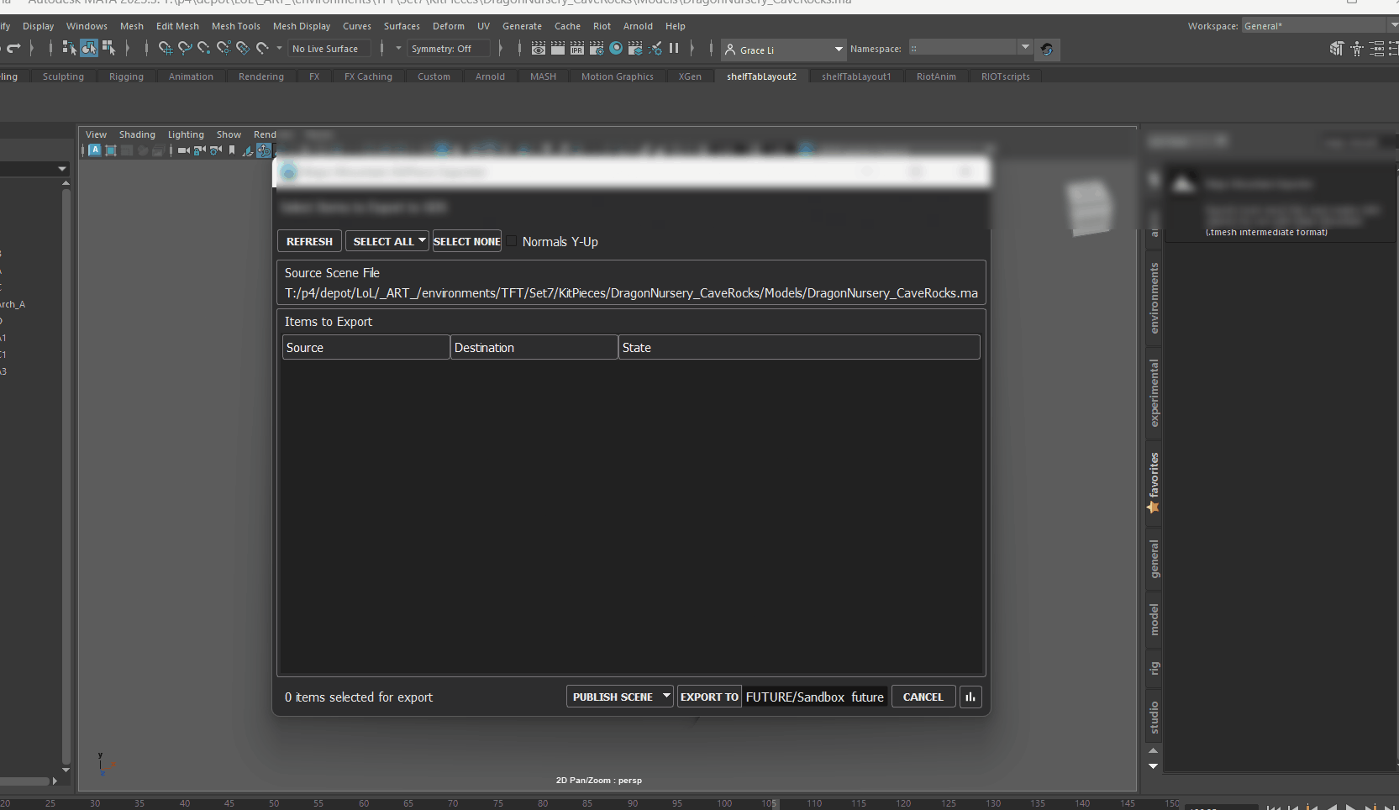Click select by component type icon
Viewport: 1399px width, 810px height.
point(108,48)
